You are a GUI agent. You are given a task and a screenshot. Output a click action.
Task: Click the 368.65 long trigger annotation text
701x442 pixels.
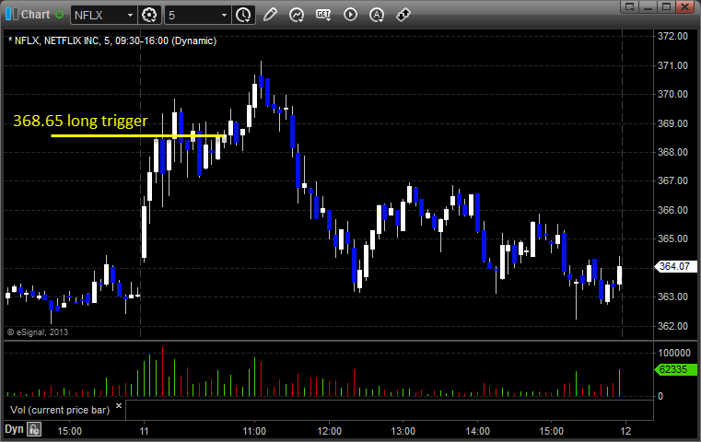point(80,121)
